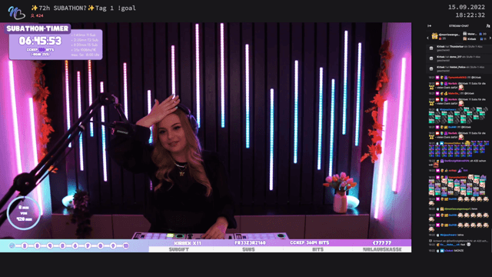492x277 pixels.
Task: Click the date 15.09.2022
Action: pyautogui.click(x=467, y=7)
